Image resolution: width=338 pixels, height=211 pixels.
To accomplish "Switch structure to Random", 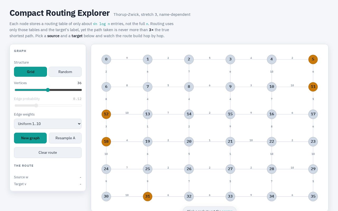I will [x=65, y=72].
